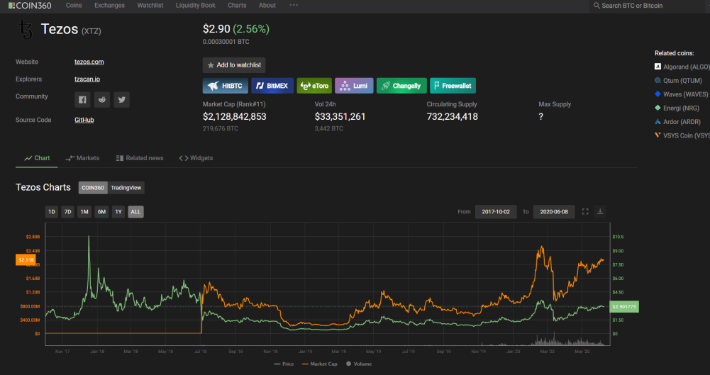Open the Facebook community icon
The image size is (710, 375).
point(82,100)
